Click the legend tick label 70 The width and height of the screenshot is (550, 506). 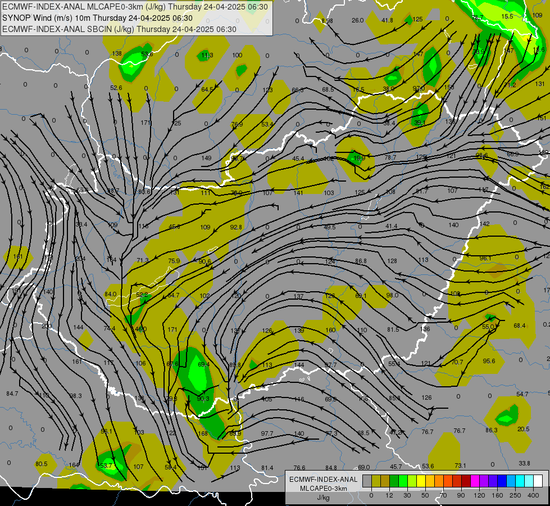pos(443,495)
